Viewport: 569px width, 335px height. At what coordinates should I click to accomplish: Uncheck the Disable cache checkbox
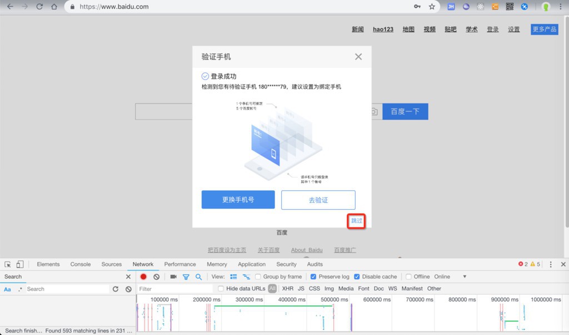[x=357, y=277]
